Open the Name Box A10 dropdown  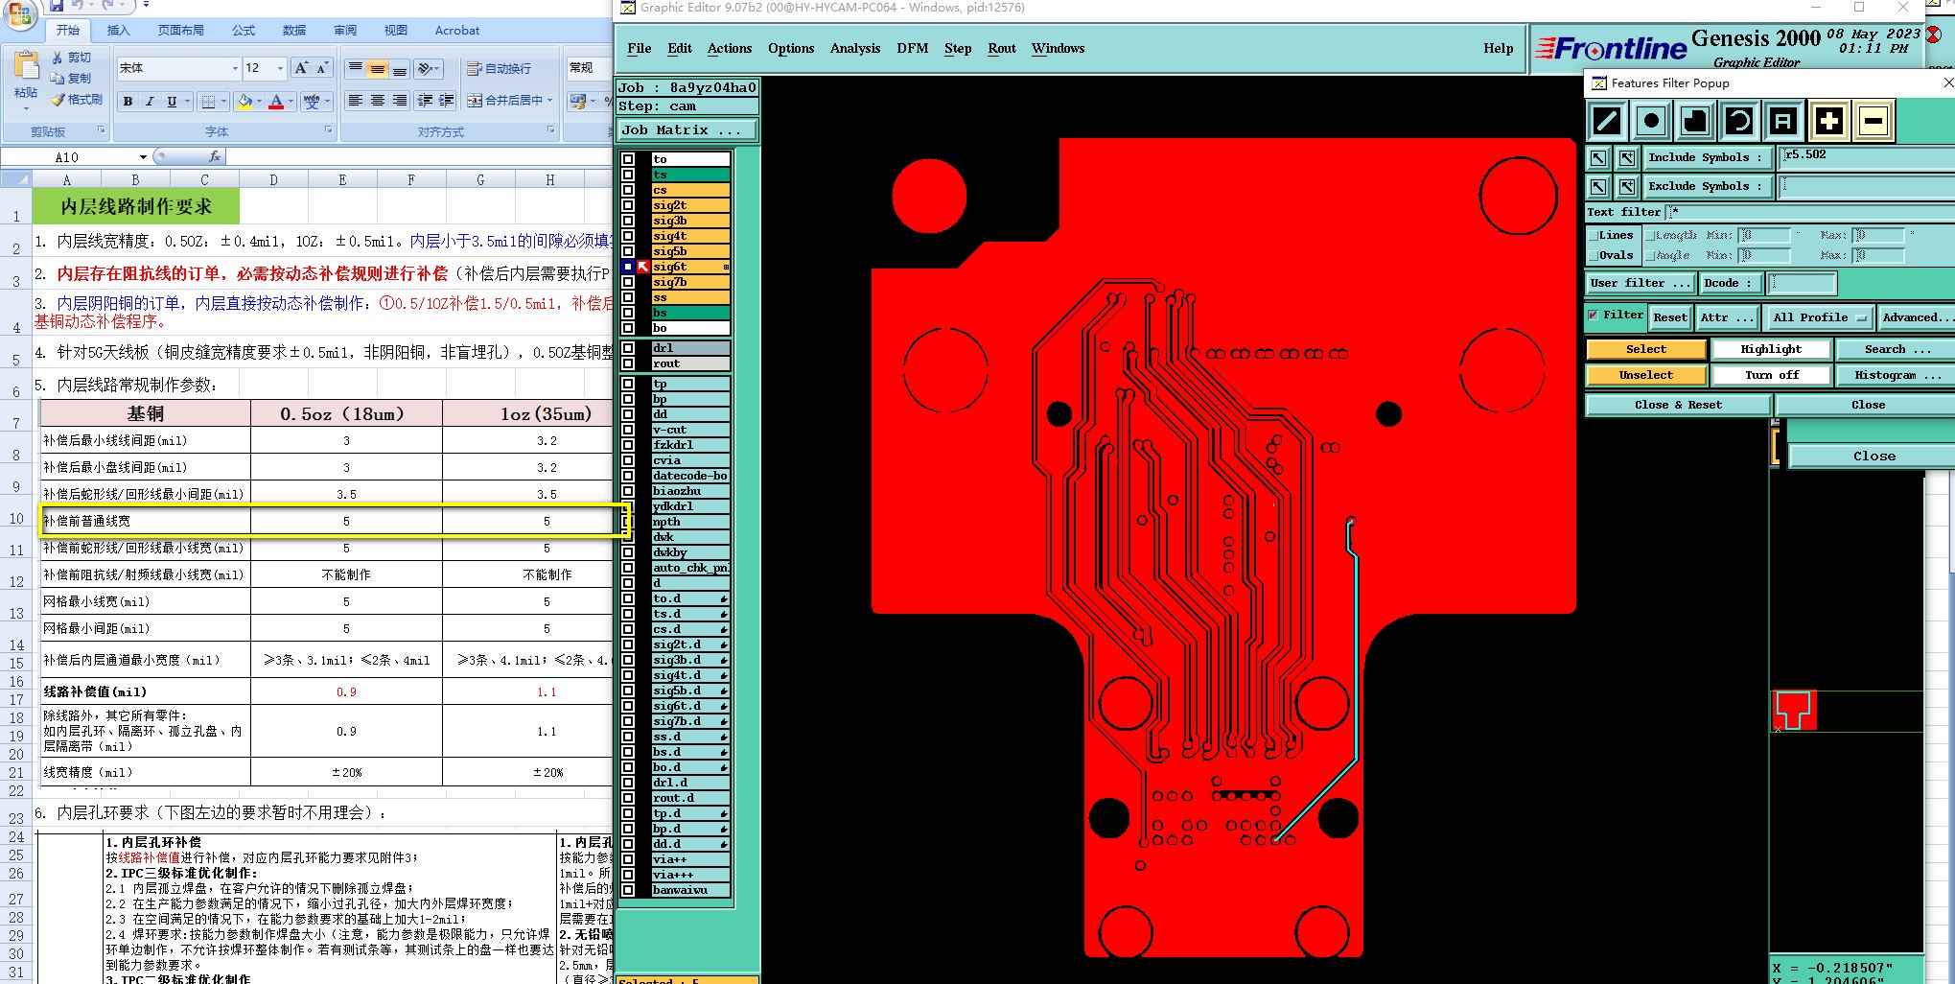[x=143, y=157]
